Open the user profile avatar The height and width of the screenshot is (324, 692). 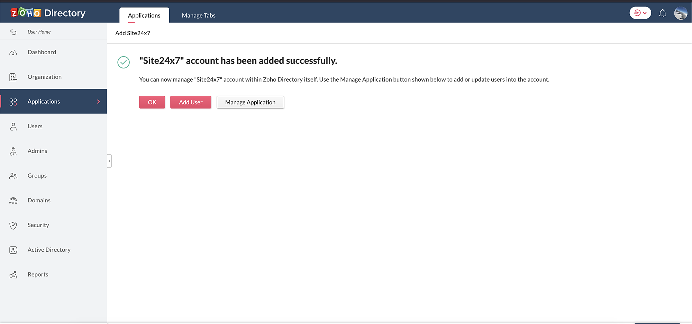point(680,13)
